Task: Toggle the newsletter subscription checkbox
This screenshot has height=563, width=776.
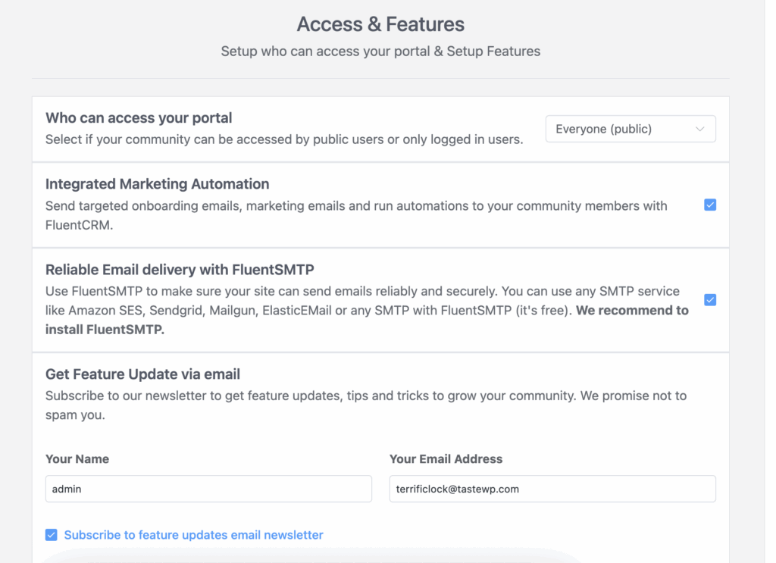Action: [x=52, y=535]
